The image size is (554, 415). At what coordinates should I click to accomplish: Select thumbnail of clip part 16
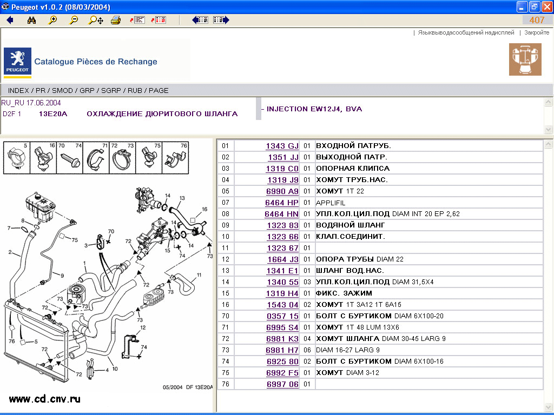tap(43, 158)
